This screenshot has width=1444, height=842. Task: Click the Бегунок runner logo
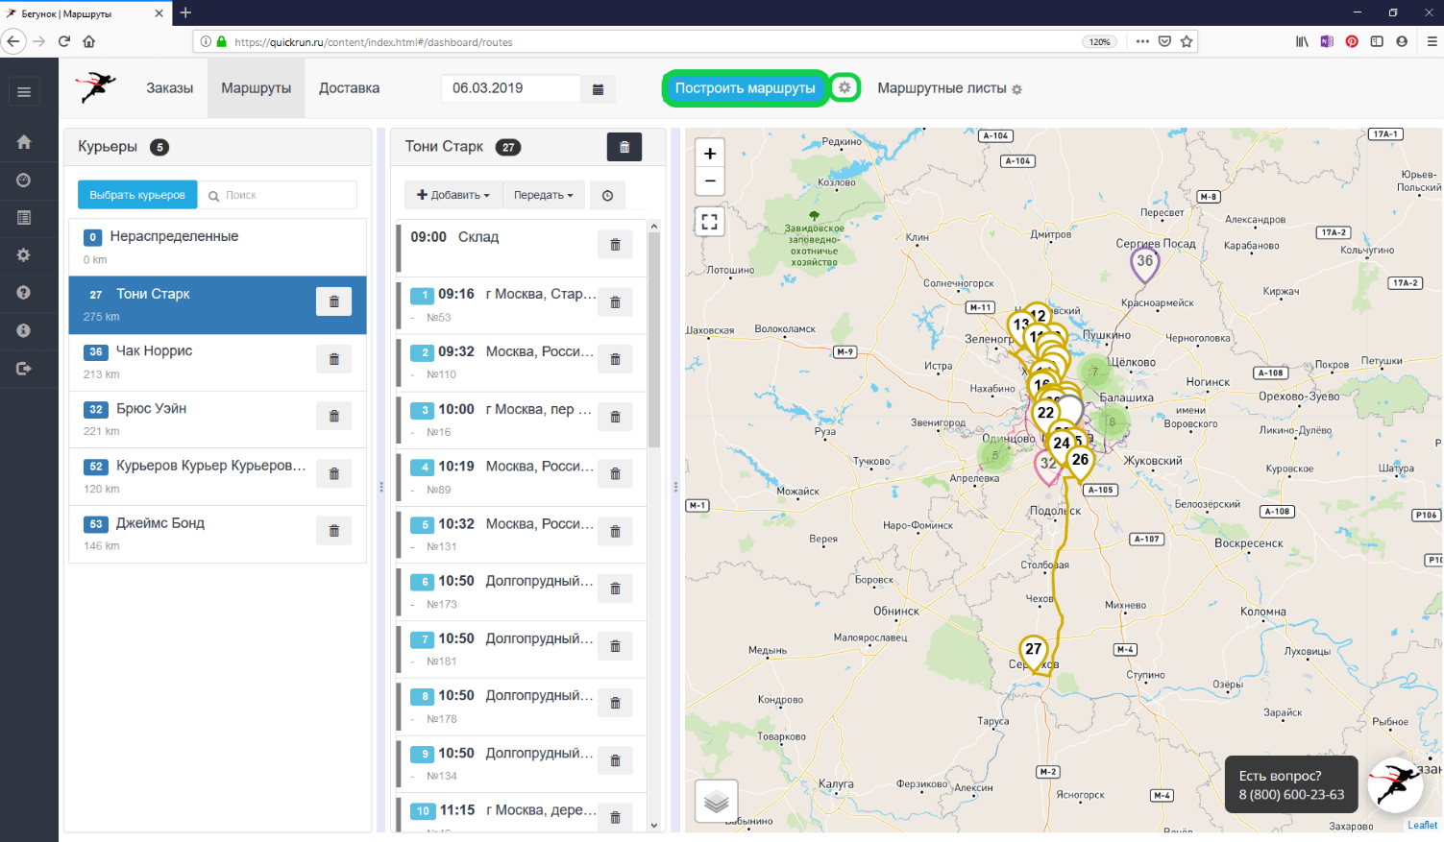coord(97,87)
